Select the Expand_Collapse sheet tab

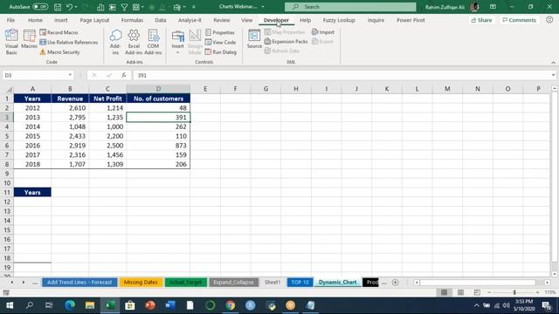coord(233,283)
